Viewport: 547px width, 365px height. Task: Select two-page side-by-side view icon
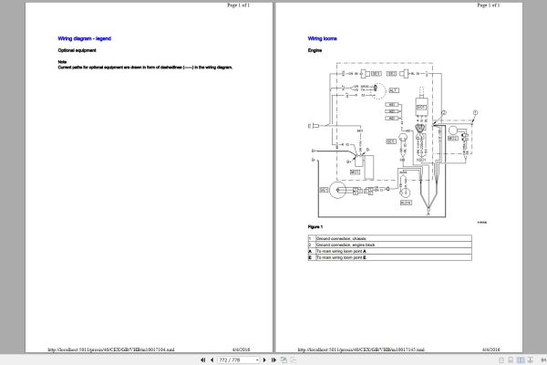tap(521, 360)
